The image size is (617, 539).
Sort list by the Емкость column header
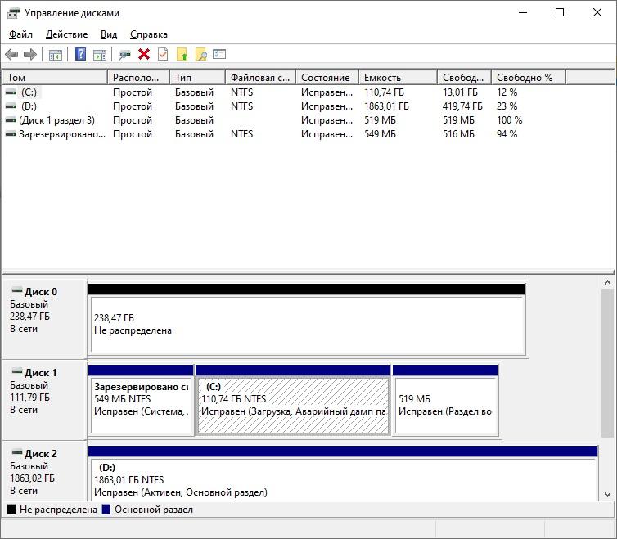click(x=397, y=77)
